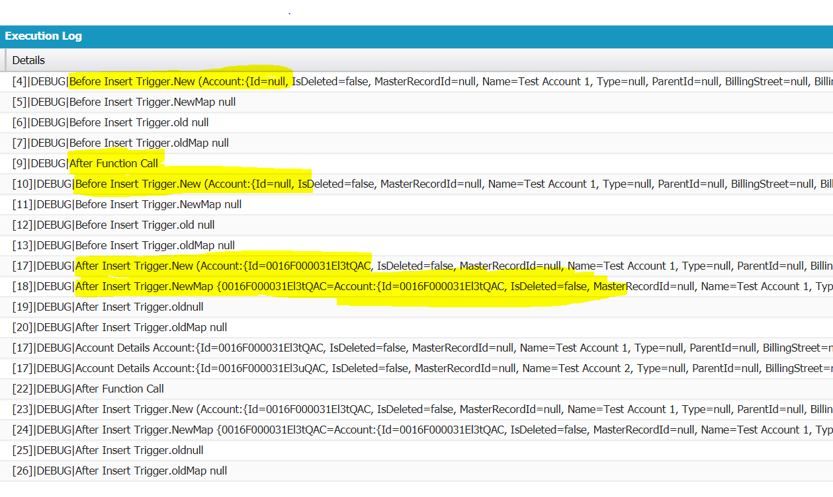The width and height of the screenshot is (833, 497).
Task: Click log line [19] After Insert Trigger.oldnull
Action: [x=108, y=307]
